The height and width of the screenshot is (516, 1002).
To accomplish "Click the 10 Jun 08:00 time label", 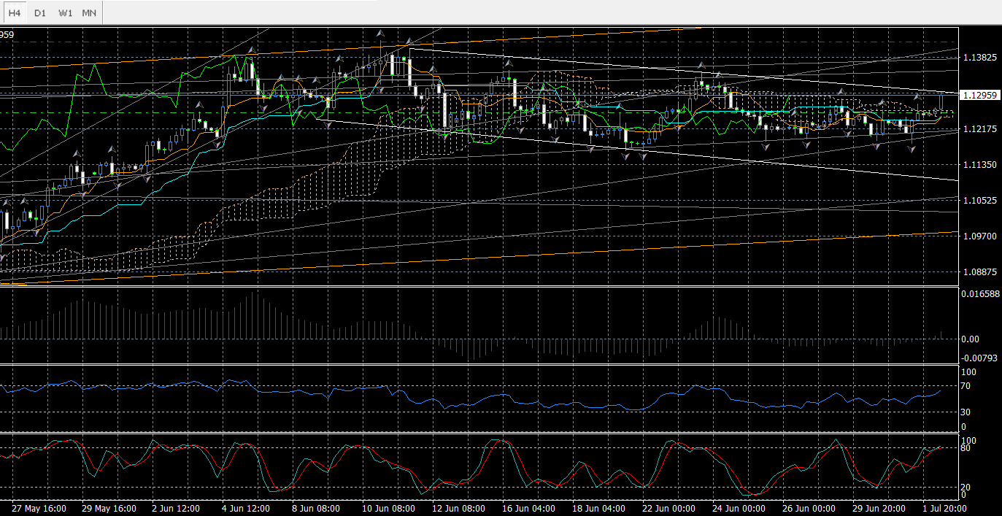I will (388, 508).
